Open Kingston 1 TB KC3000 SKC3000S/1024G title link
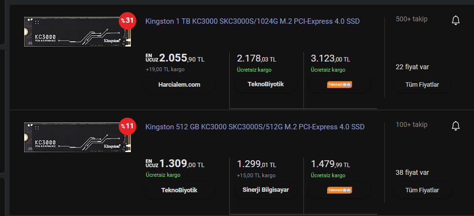 [x=253, y=21]
